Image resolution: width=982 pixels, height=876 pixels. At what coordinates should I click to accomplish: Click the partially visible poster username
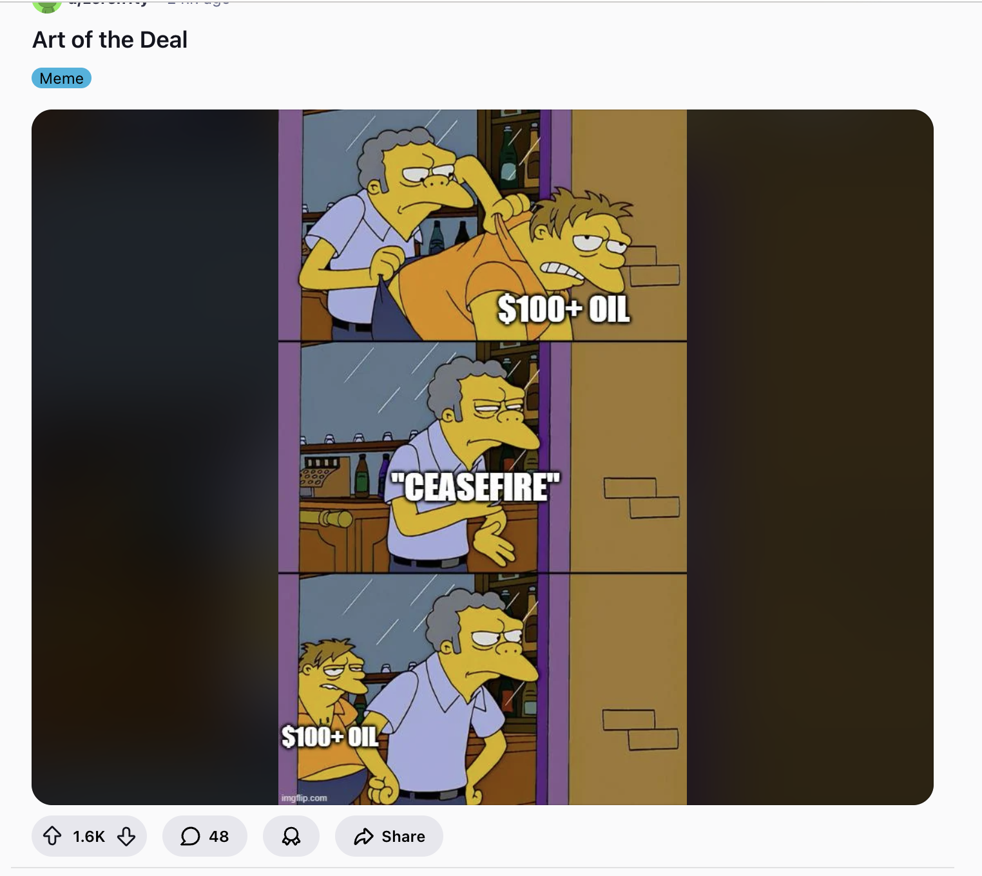tap(108, 3)
